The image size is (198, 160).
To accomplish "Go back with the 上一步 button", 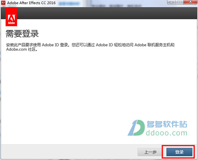I will 150,152.
